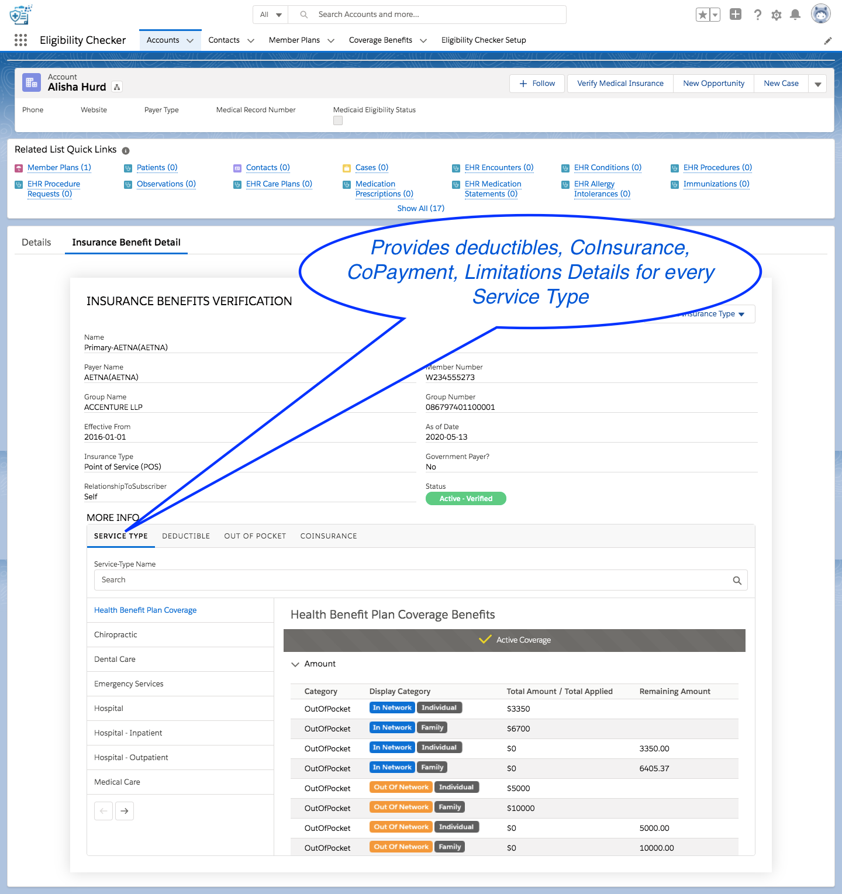Viewport: 842px width, 894px height.
Task: Create new record via the plus icon
Action: tap(736, 15)
